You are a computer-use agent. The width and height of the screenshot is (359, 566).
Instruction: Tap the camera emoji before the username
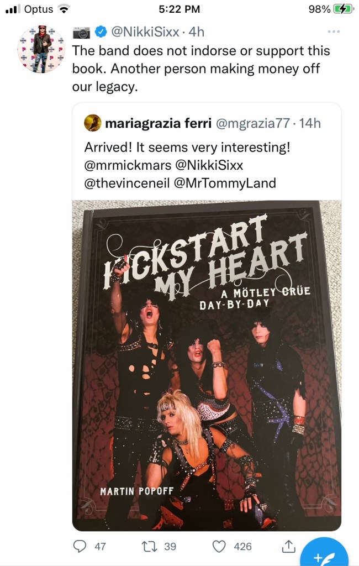[81, 32]
